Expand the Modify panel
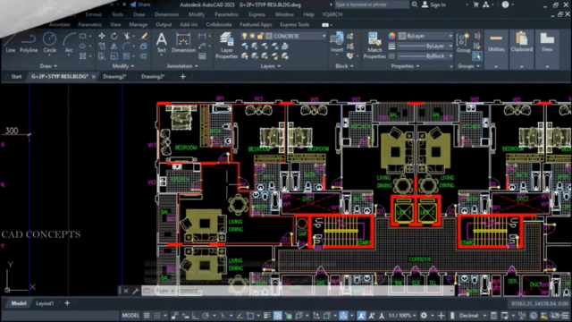Screen dimensions: 572x322 point(123,66)
